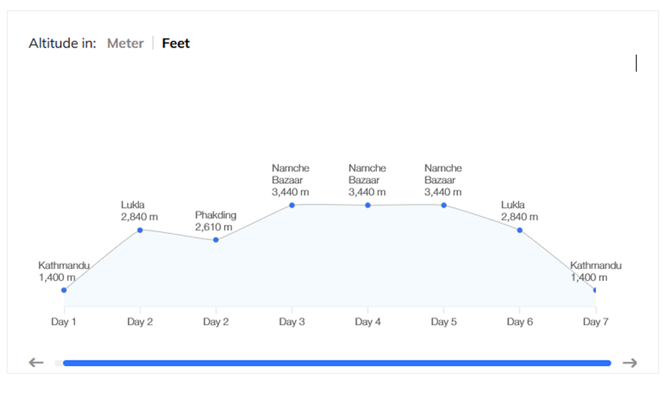The width and height of the screenshot is (667, 396).
Task: Select the Lukla 2,840 m point above Day 2
Action: [140, 230]
